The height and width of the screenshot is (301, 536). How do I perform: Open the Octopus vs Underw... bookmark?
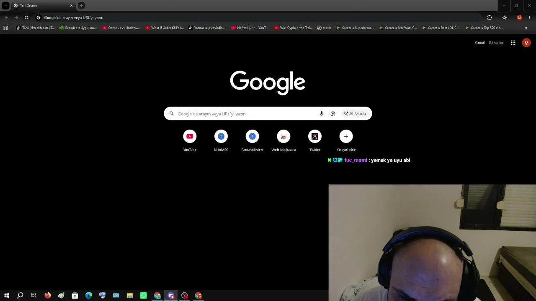[x=121, y=28]
